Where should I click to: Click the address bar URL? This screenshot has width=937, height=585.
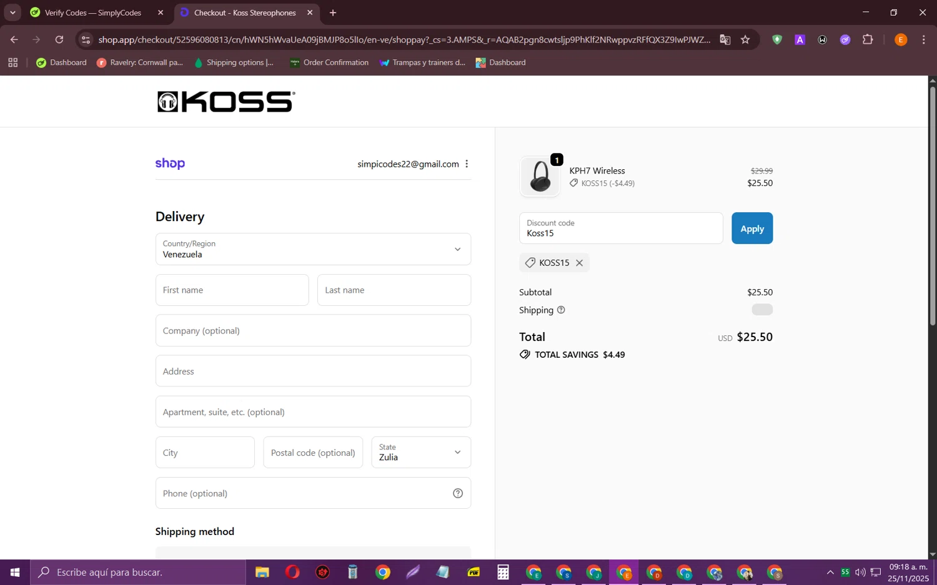coord(404,40)
